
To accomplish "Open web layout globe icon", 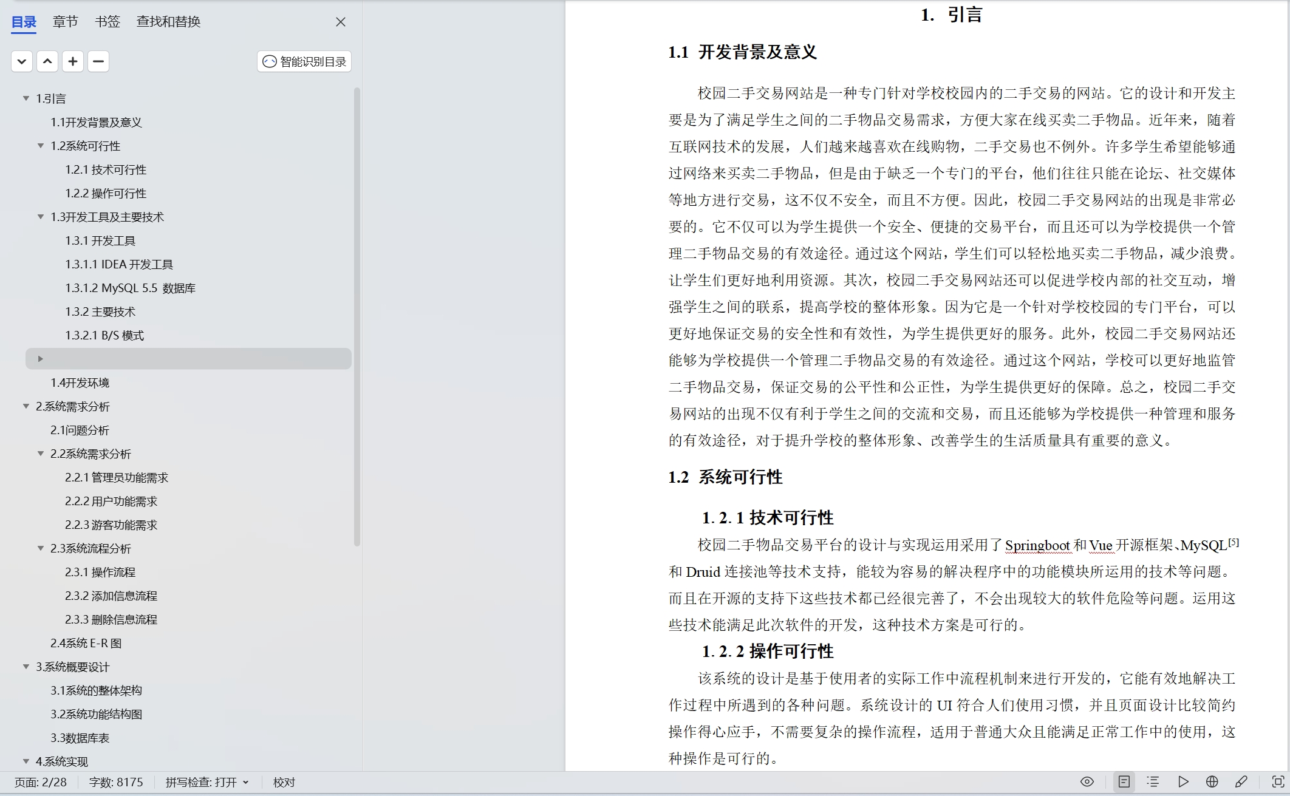I will [1212, 782].
